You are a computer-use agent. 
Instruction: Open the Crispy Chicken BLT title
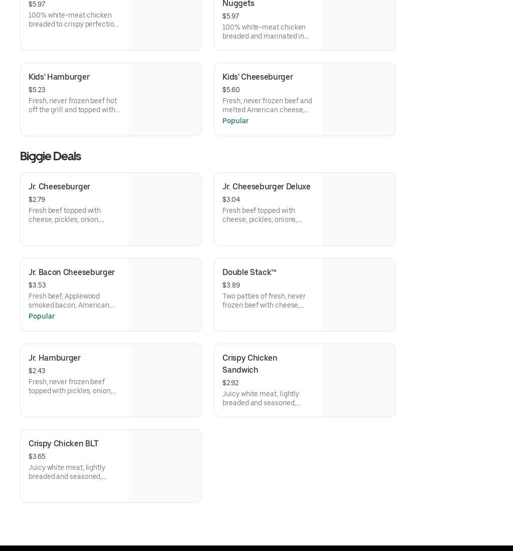(x=64, y=444)
